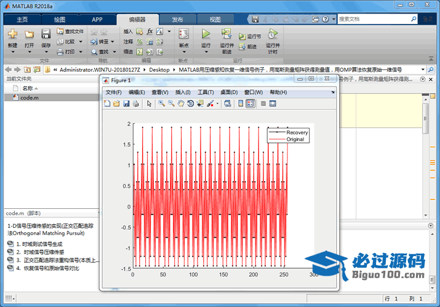Click the Find magnifier in ribbon
Image resolution: width=440 pixels, height=307 pixels.
coord(94,52)
